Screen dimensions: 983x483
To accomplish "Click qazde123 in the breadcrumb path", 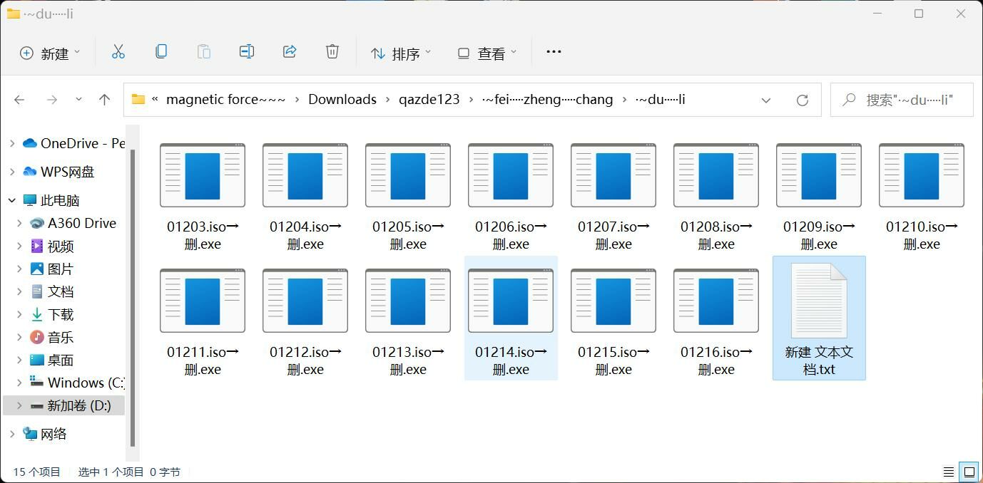I will [x=429, y=100].
